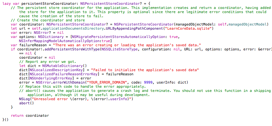Click the closing '}()' of the closure

[5, 120]
